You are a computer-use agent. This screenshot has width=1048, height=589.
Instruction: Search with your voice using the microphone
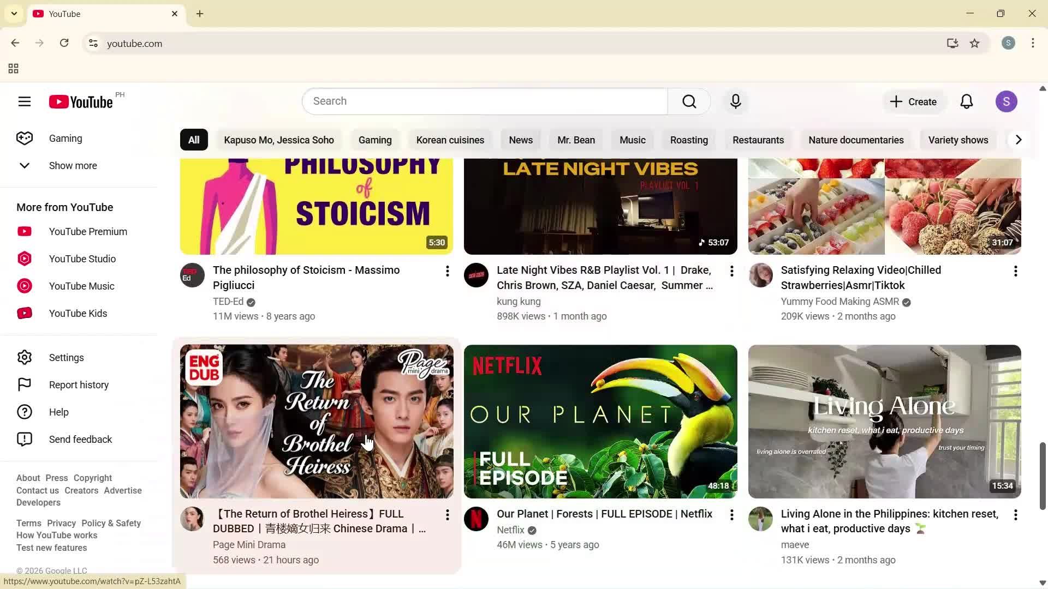tap(735, 101)
